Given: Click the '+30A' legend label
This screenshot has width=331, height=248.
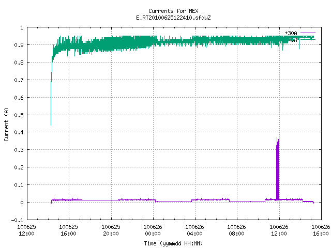Looking at the screenshot, I should [x=291, y=33].
